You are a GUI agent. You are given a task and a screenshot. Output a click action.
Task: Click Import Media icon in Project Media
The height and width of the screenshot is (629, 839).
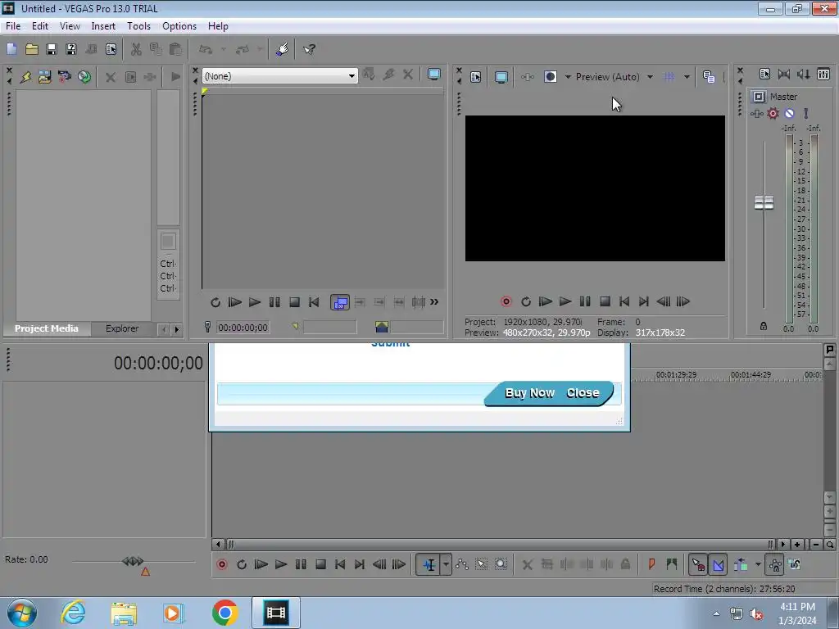point(45,76)
